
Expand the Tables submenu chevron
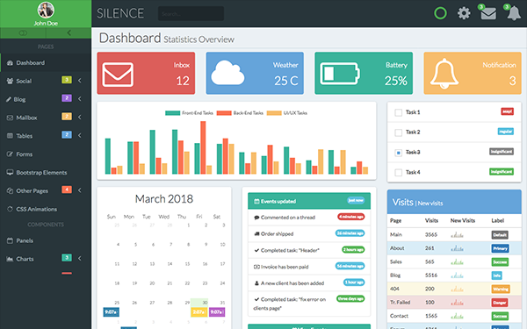click(x=80, y=135)
